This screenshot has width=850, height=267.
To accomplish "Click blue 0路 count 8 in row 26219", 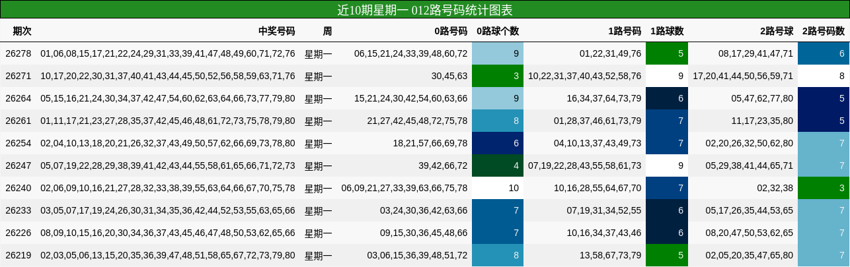I will click(497, 255).
